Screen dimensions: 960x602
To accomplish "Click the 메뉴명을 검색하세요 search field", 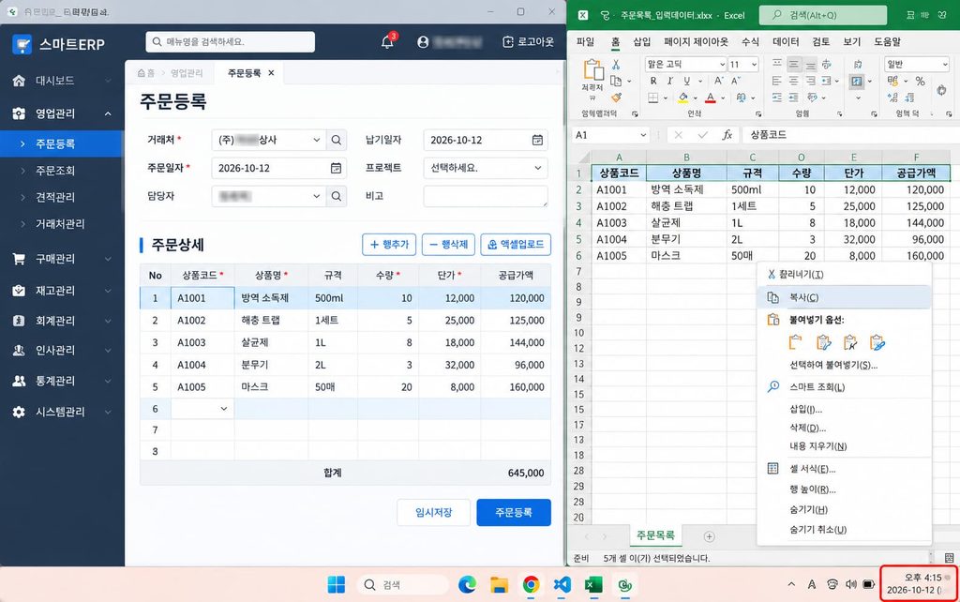I will pyautogui.click(x=231, y=41).
